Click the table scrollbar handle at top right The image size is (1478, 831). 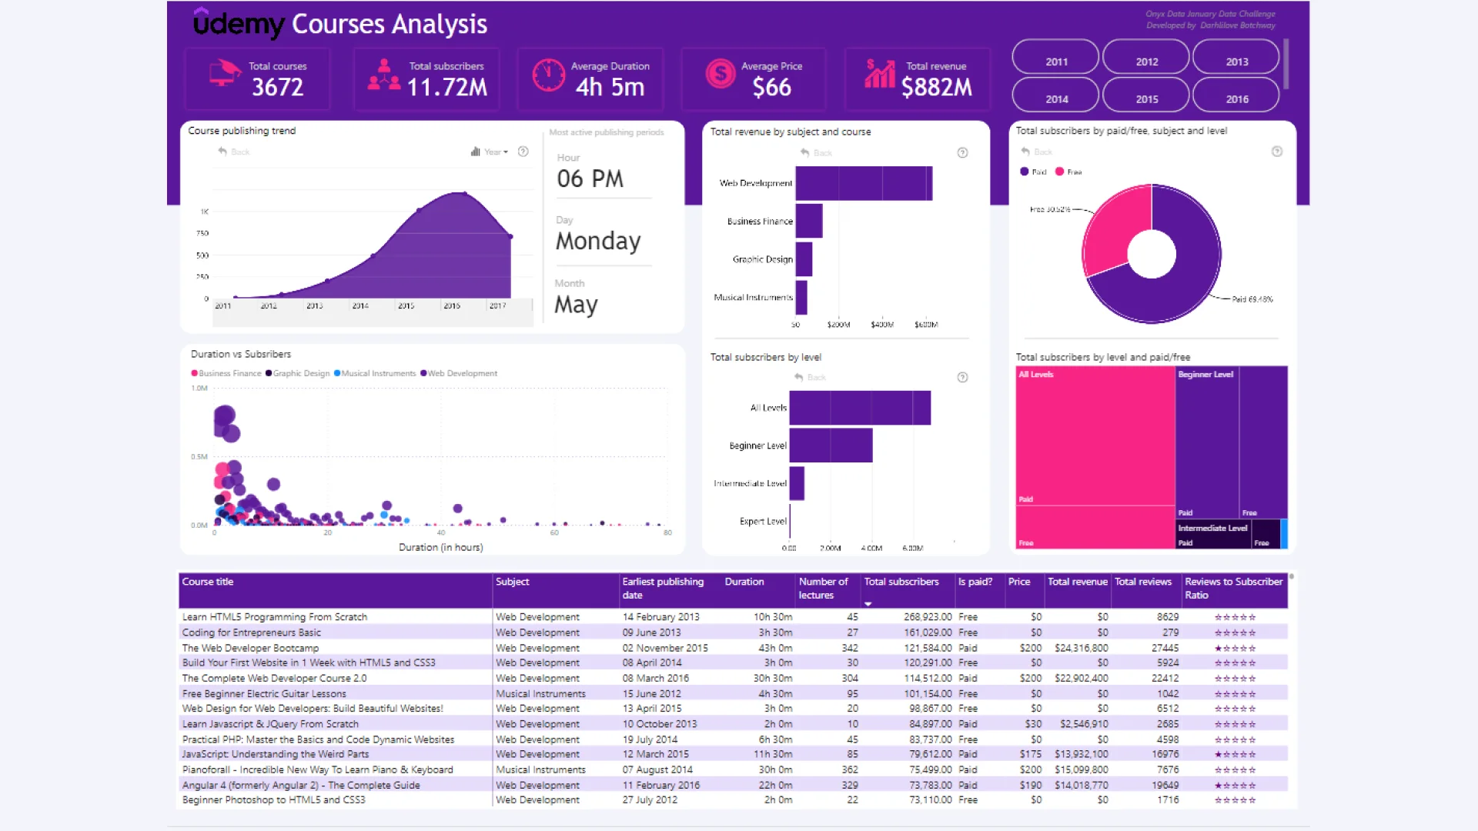pos(1292,576)
